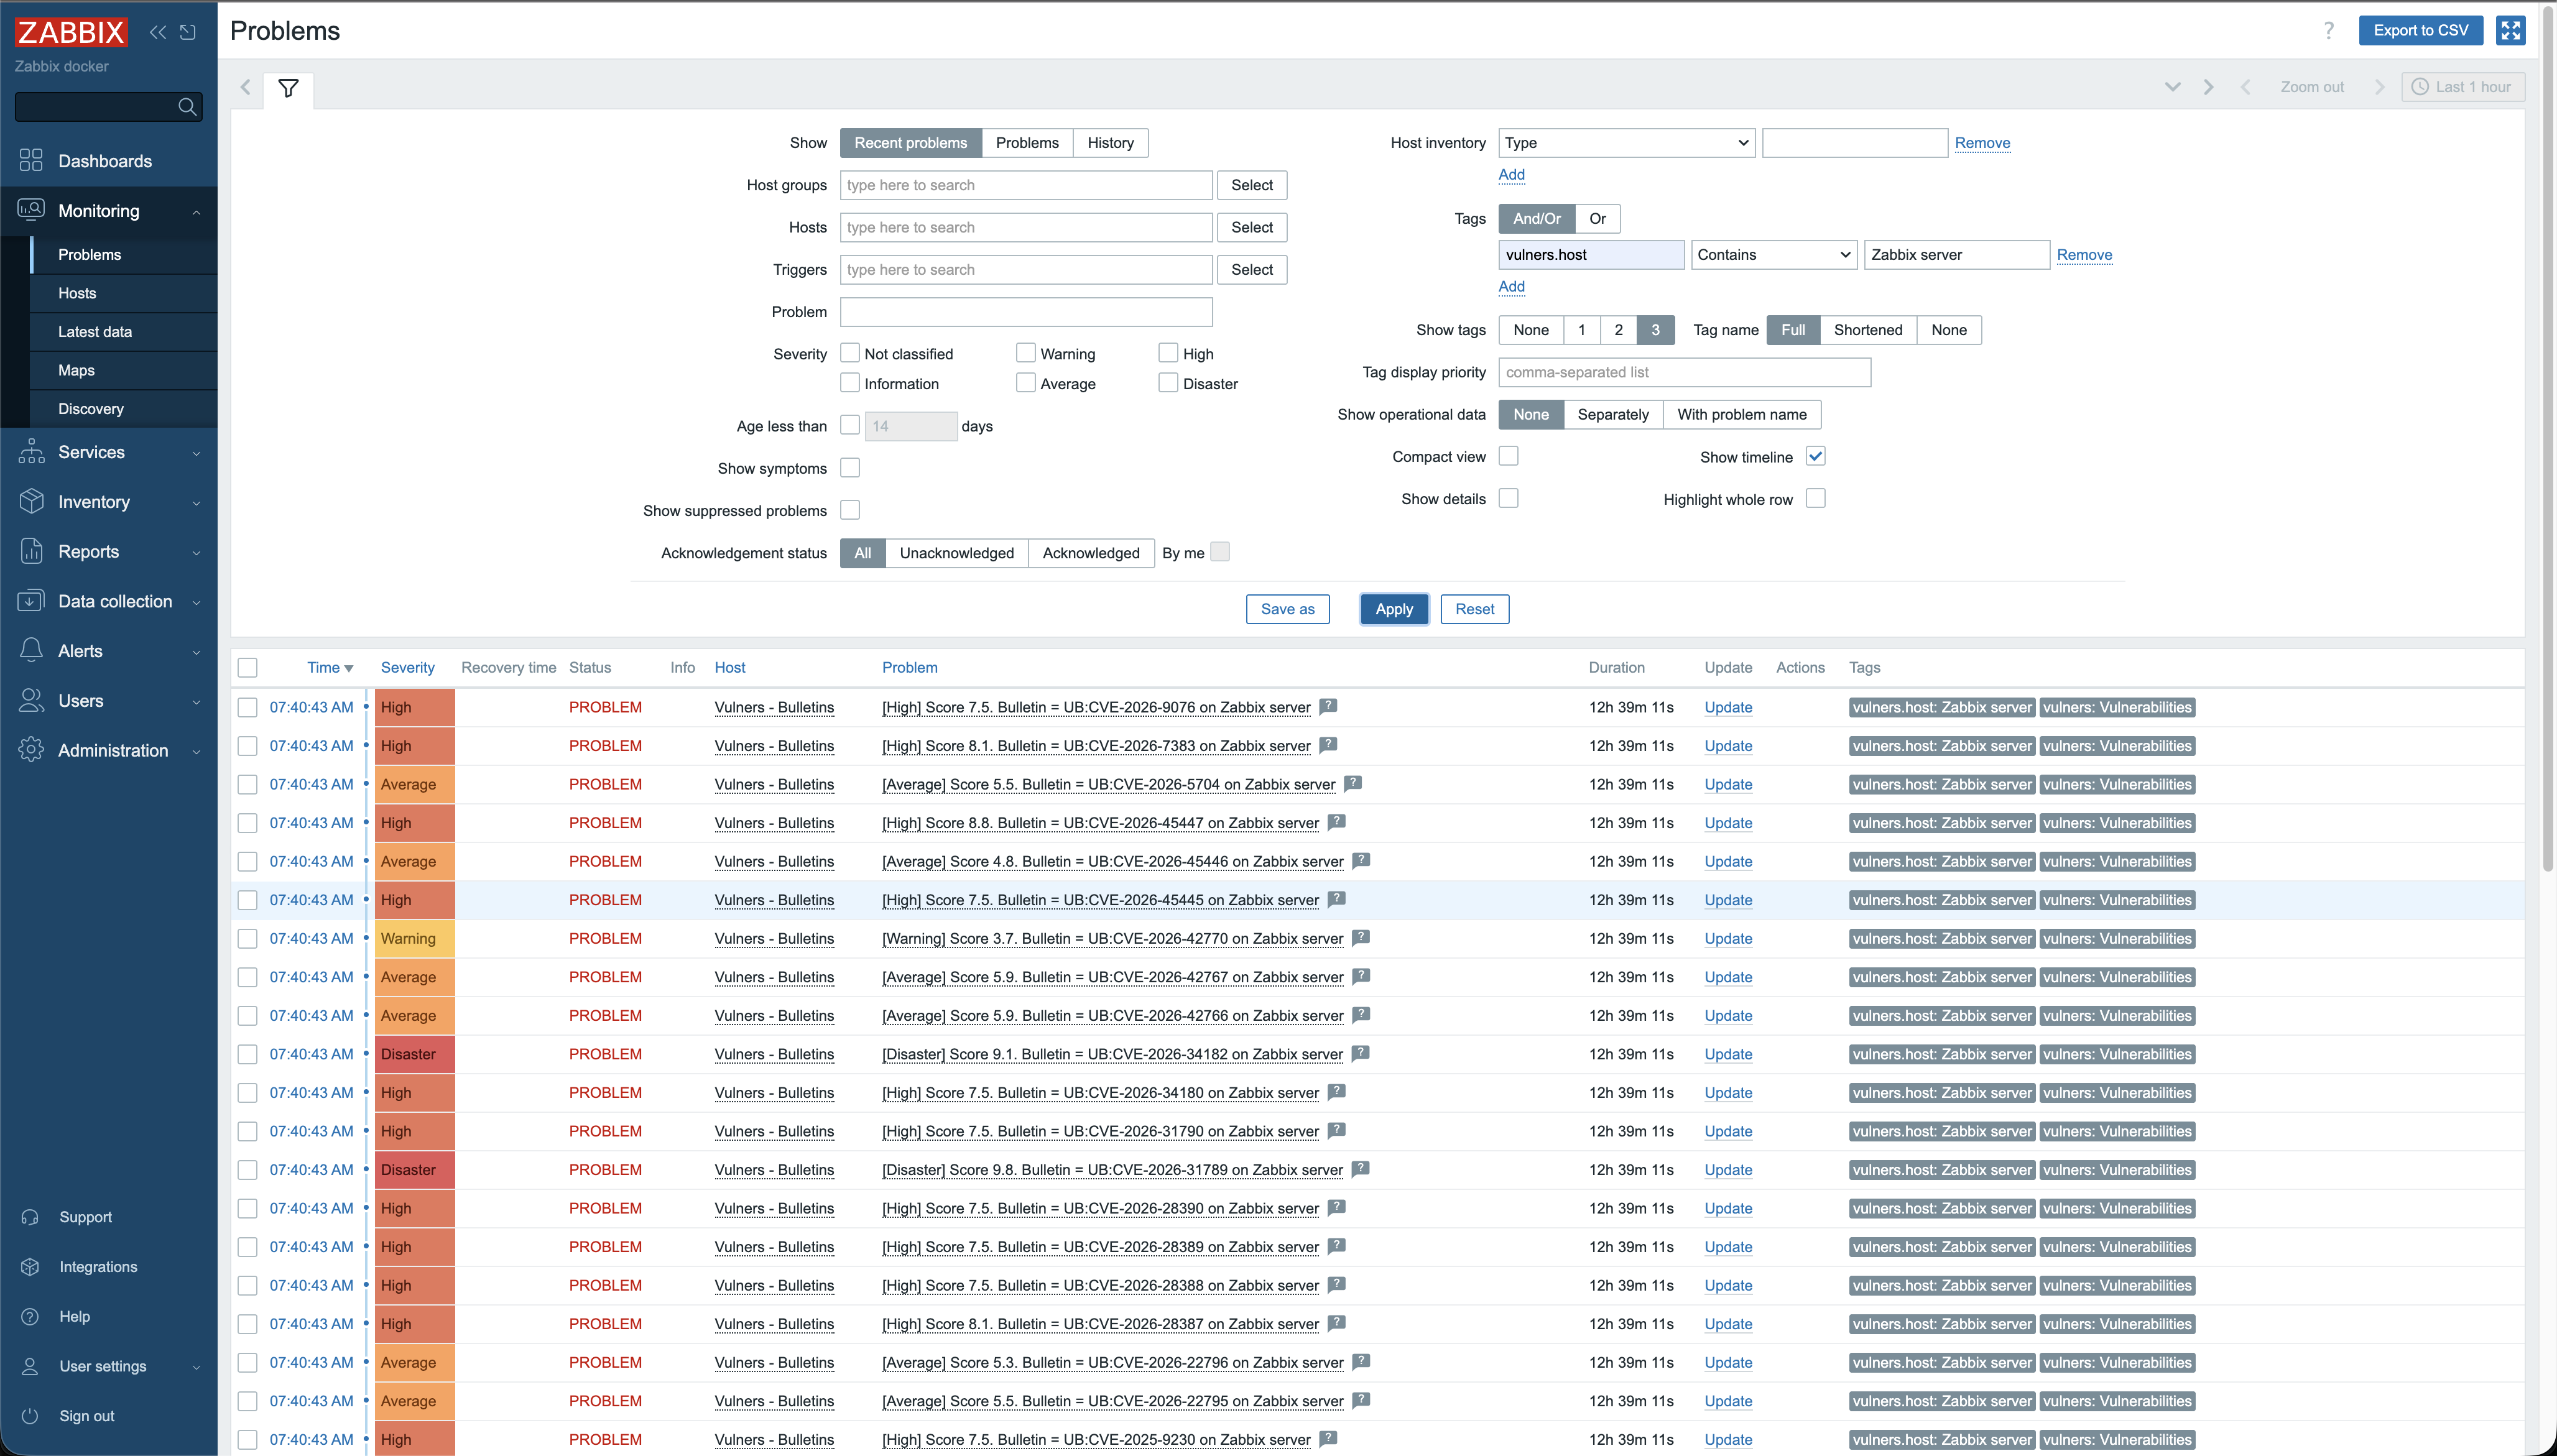This screenshot has height=1456, width=2557.
Task: Open tag operator Contains dropdown
Action: coord(1774,255)
